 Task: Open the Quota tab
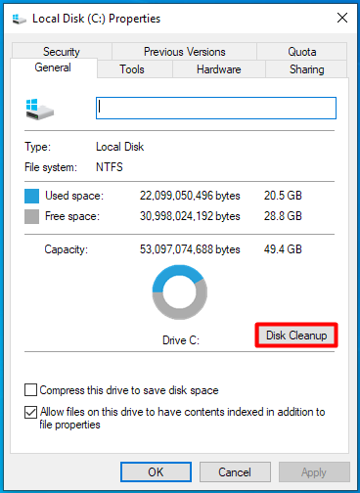click(302, 52)
